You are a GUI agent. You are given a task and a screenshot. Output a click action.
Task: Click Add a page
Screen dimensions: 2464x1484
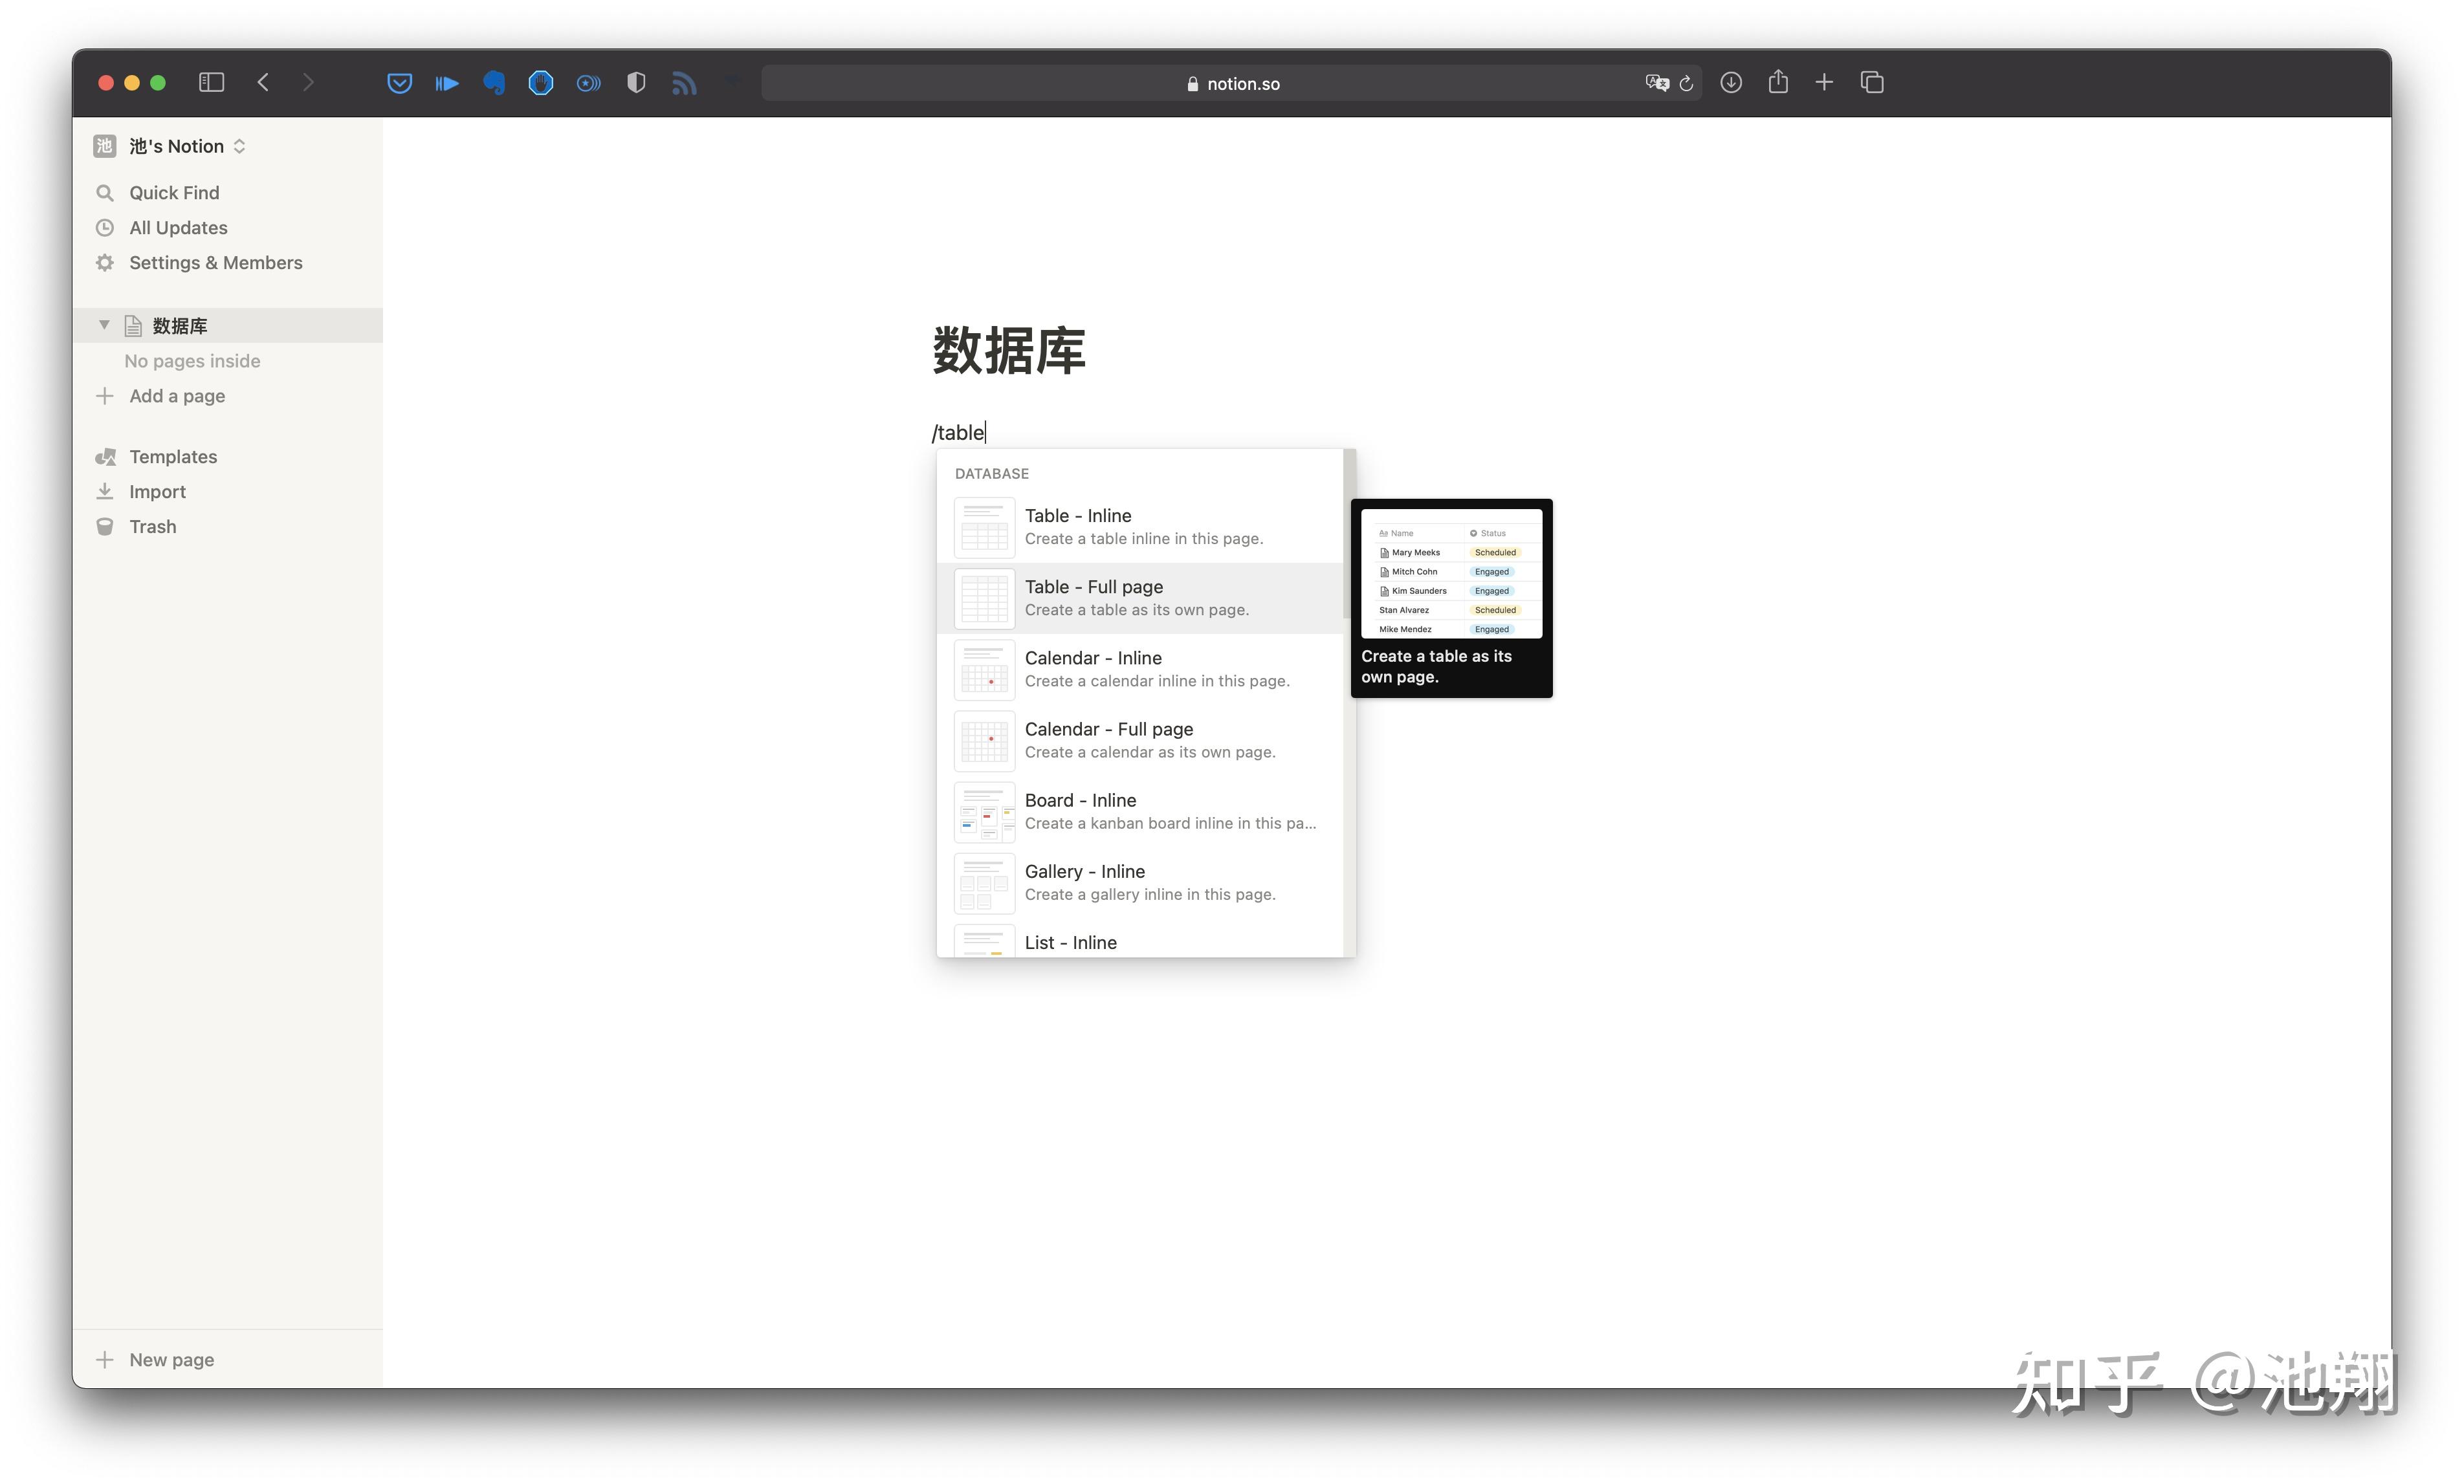[176, 396]
